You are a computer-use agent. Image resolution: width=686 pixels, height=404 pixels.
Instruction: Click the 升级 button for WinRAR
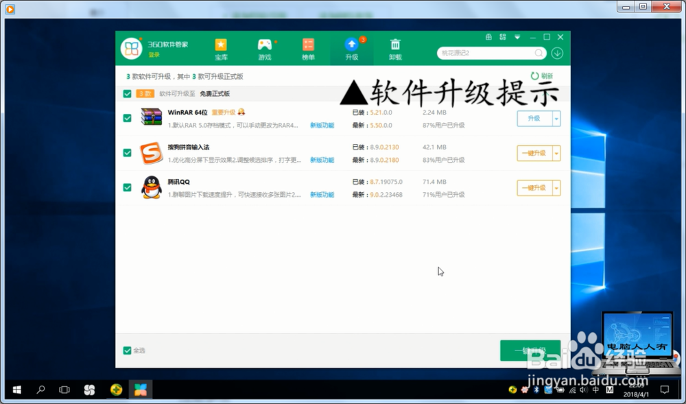pyautogui.click(x=534, y=119)
